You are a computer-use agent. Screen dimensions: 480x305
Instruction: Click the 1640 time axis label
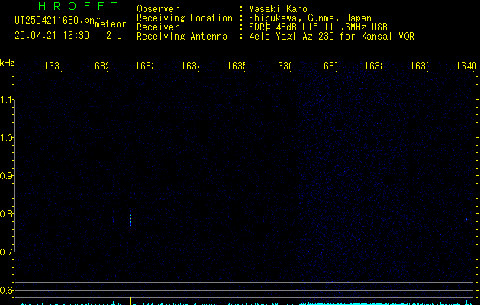466,66
